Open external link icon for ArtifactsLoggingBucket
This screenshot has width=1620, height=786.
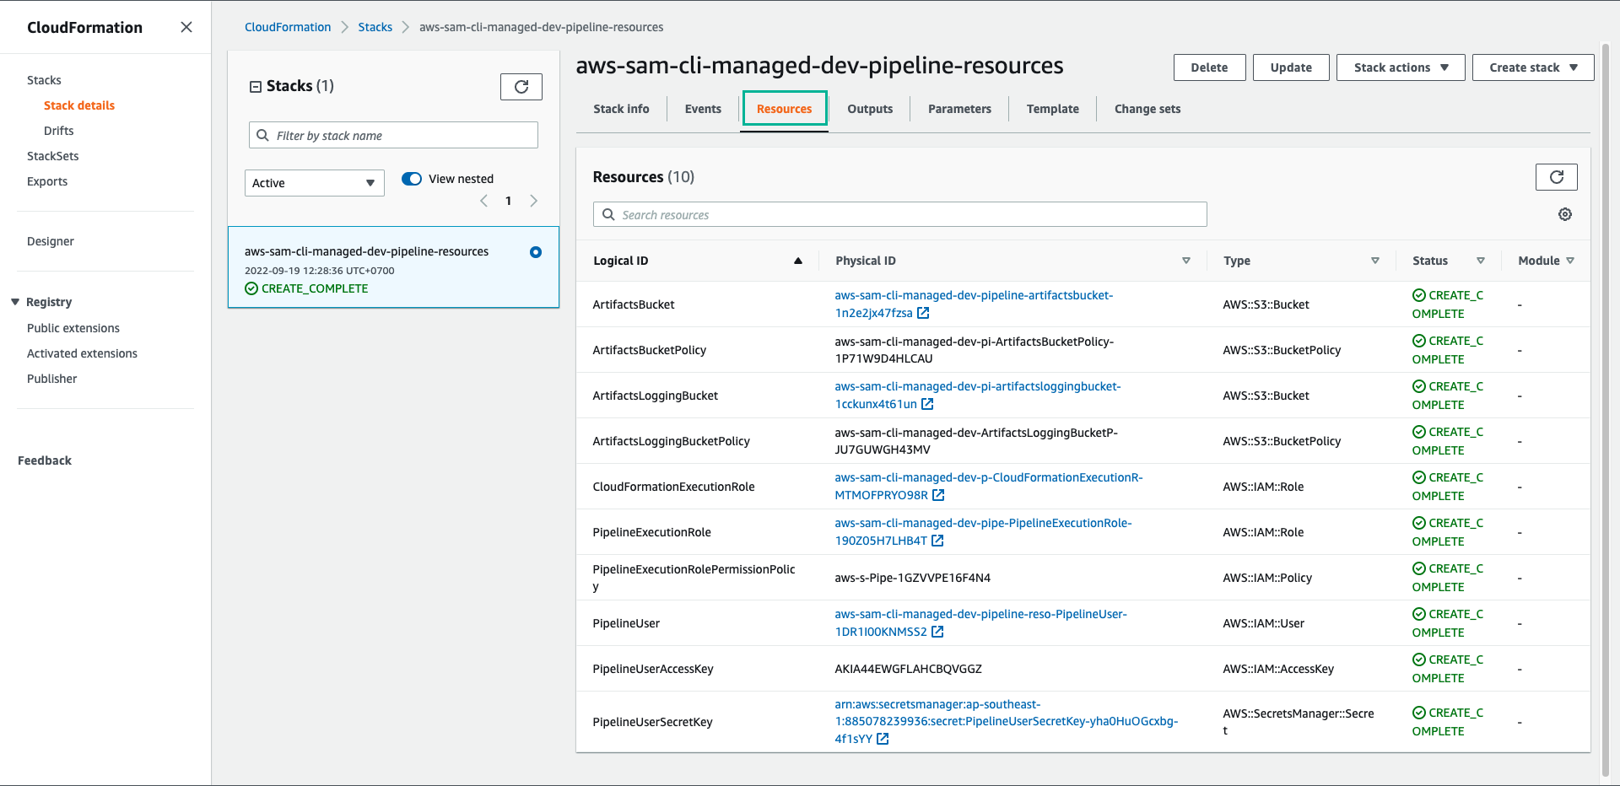(927, 404)
